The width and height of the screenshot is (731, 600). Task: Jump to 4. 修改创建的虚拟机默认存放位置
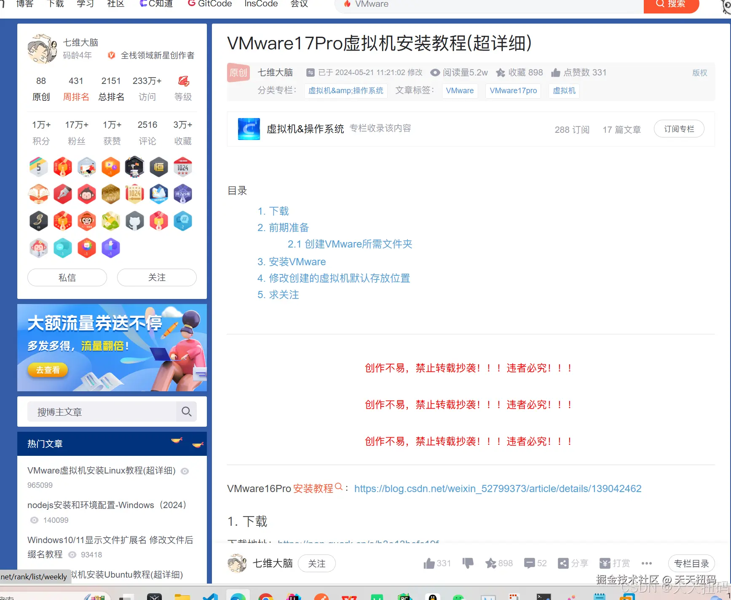point(334,278)
